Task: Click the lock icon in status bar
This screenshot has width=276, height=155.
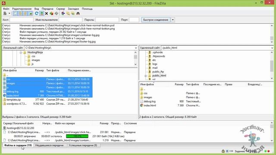Action: [x=223, y=151]
